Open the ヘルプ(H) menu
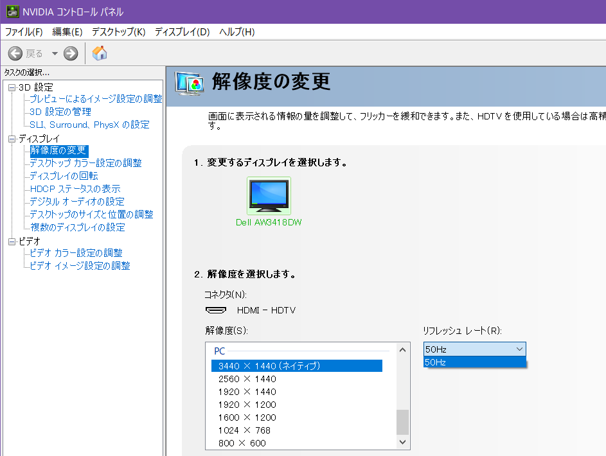The width and height of the screenshot is (606, 456). tap(237, 32)
